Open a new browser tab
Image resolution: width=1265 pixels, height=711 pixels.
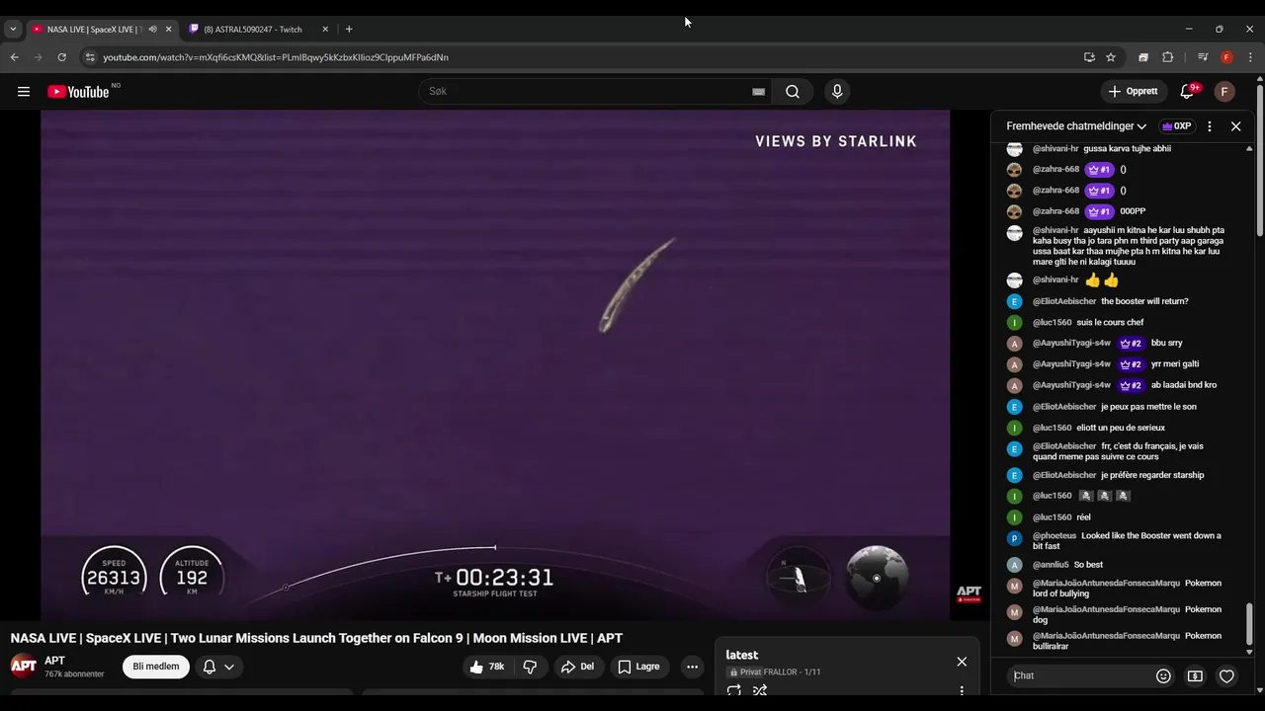coord(349,29)
